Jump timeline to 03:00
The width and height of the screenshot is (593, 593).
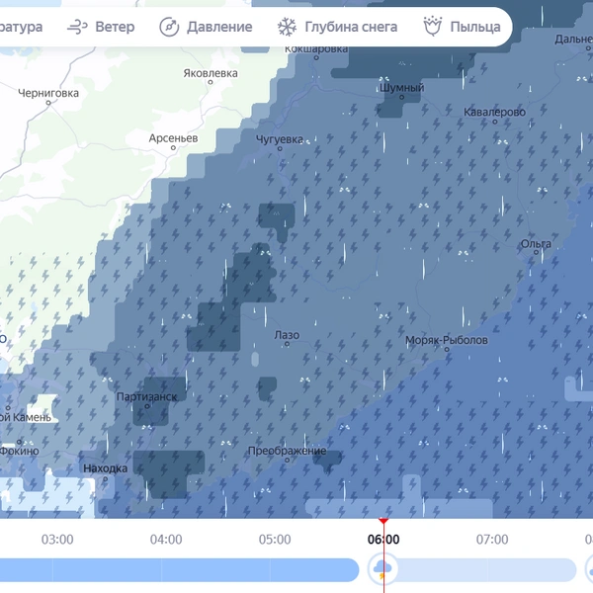pos(57,540)
